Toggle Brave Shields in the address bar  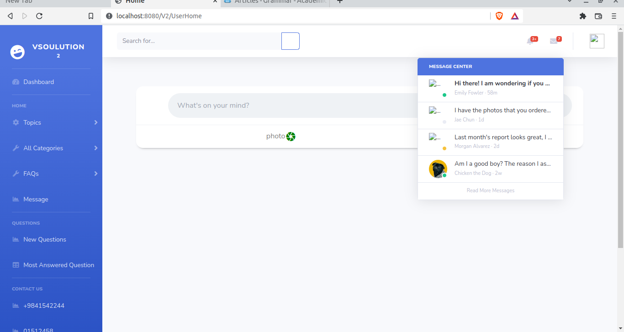(x=499, y=16)
